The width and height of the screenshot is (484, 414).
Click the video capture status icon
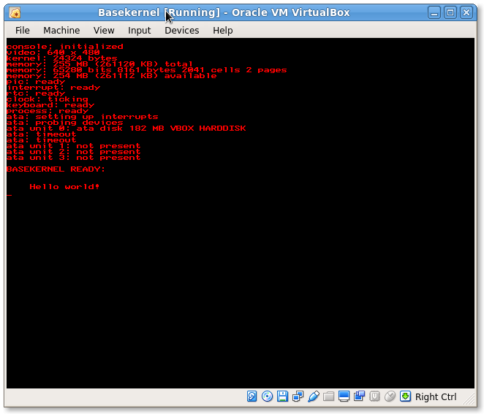(x=359, y=396)
